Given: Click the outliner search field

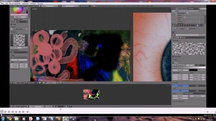Looking at the screenshot, I should (x=203, y=9).
